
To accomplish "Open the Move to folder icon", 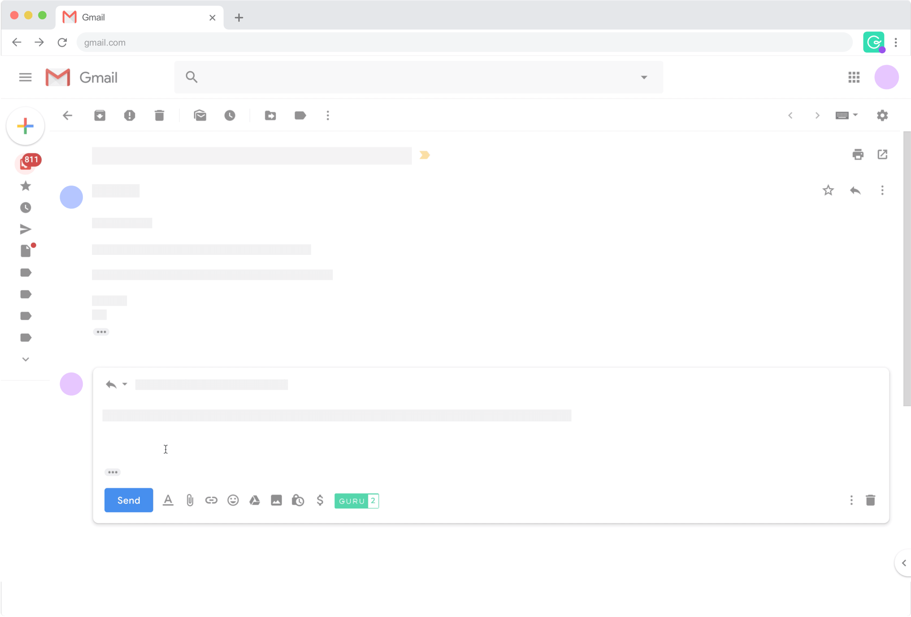I will [x=270, y=116].
